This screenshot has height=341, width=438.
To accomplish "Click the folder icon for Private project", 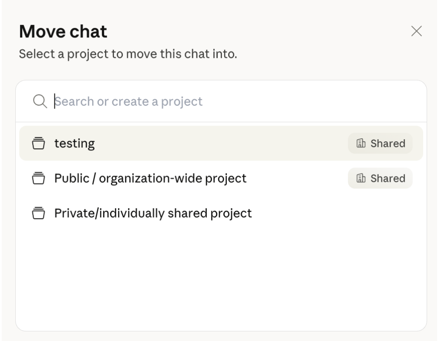I will coord(39,213).
